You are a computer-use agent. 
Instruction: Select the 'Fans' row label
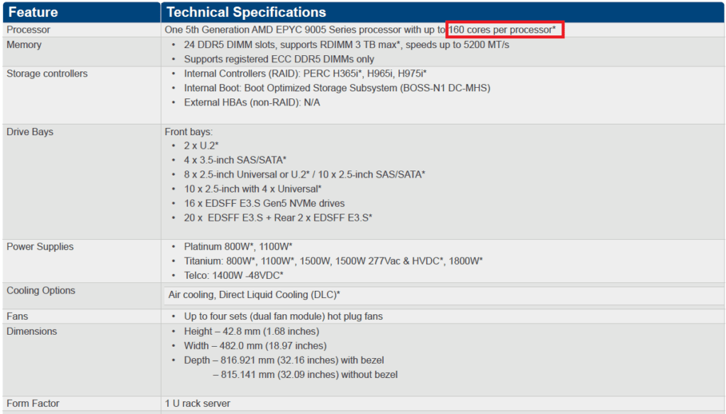tap(17, 316)
